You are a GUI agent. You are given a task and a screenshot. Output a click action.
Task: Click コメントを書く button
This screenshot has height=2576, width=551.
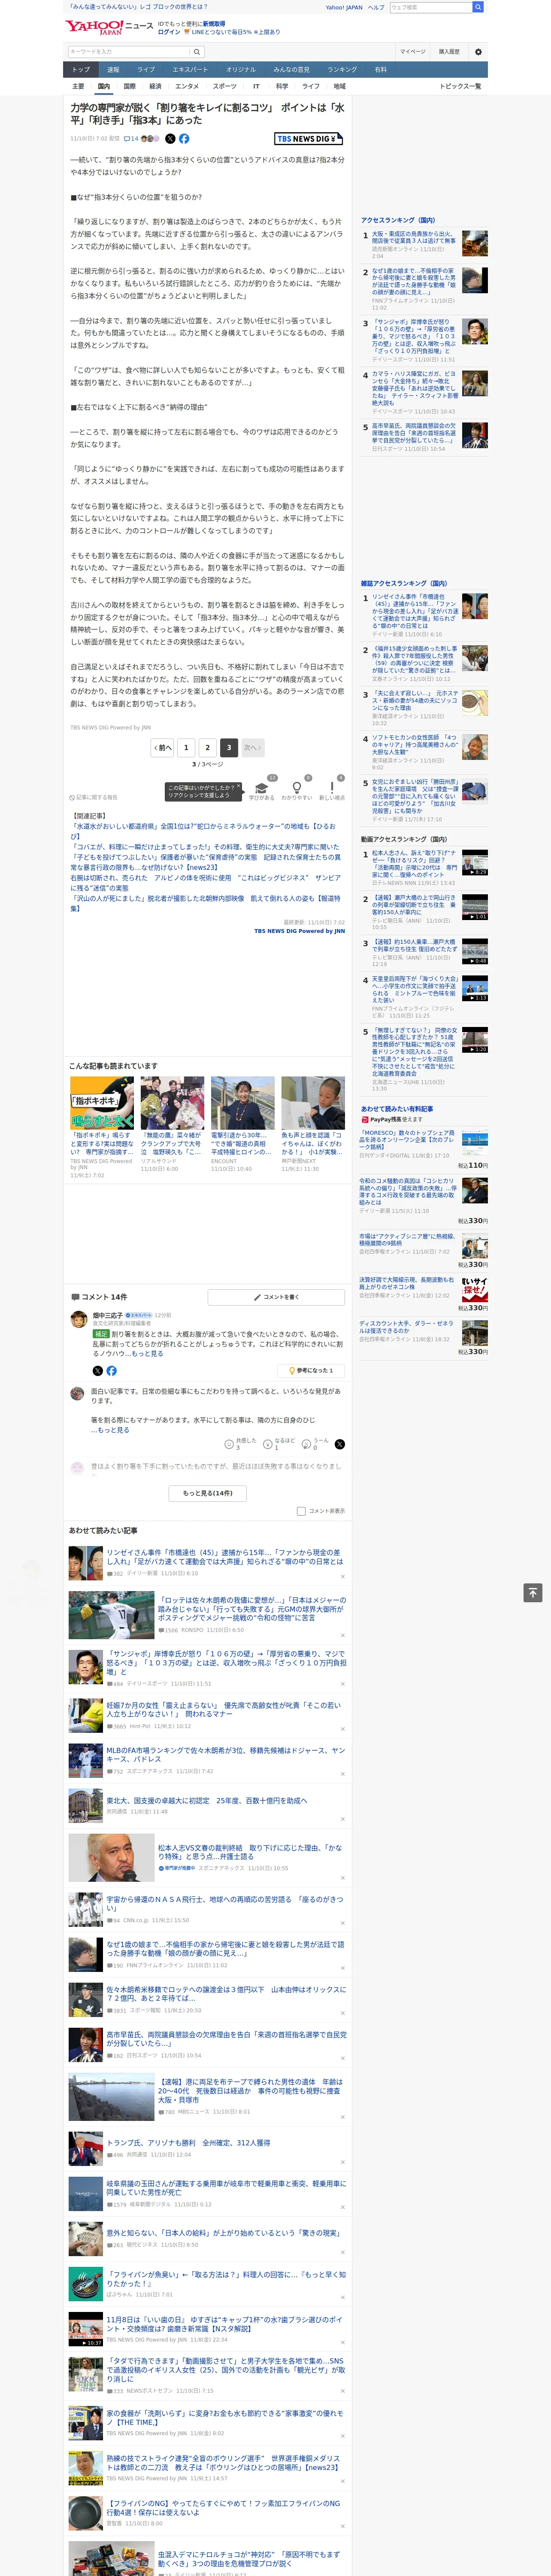[x=276, y=1297]
